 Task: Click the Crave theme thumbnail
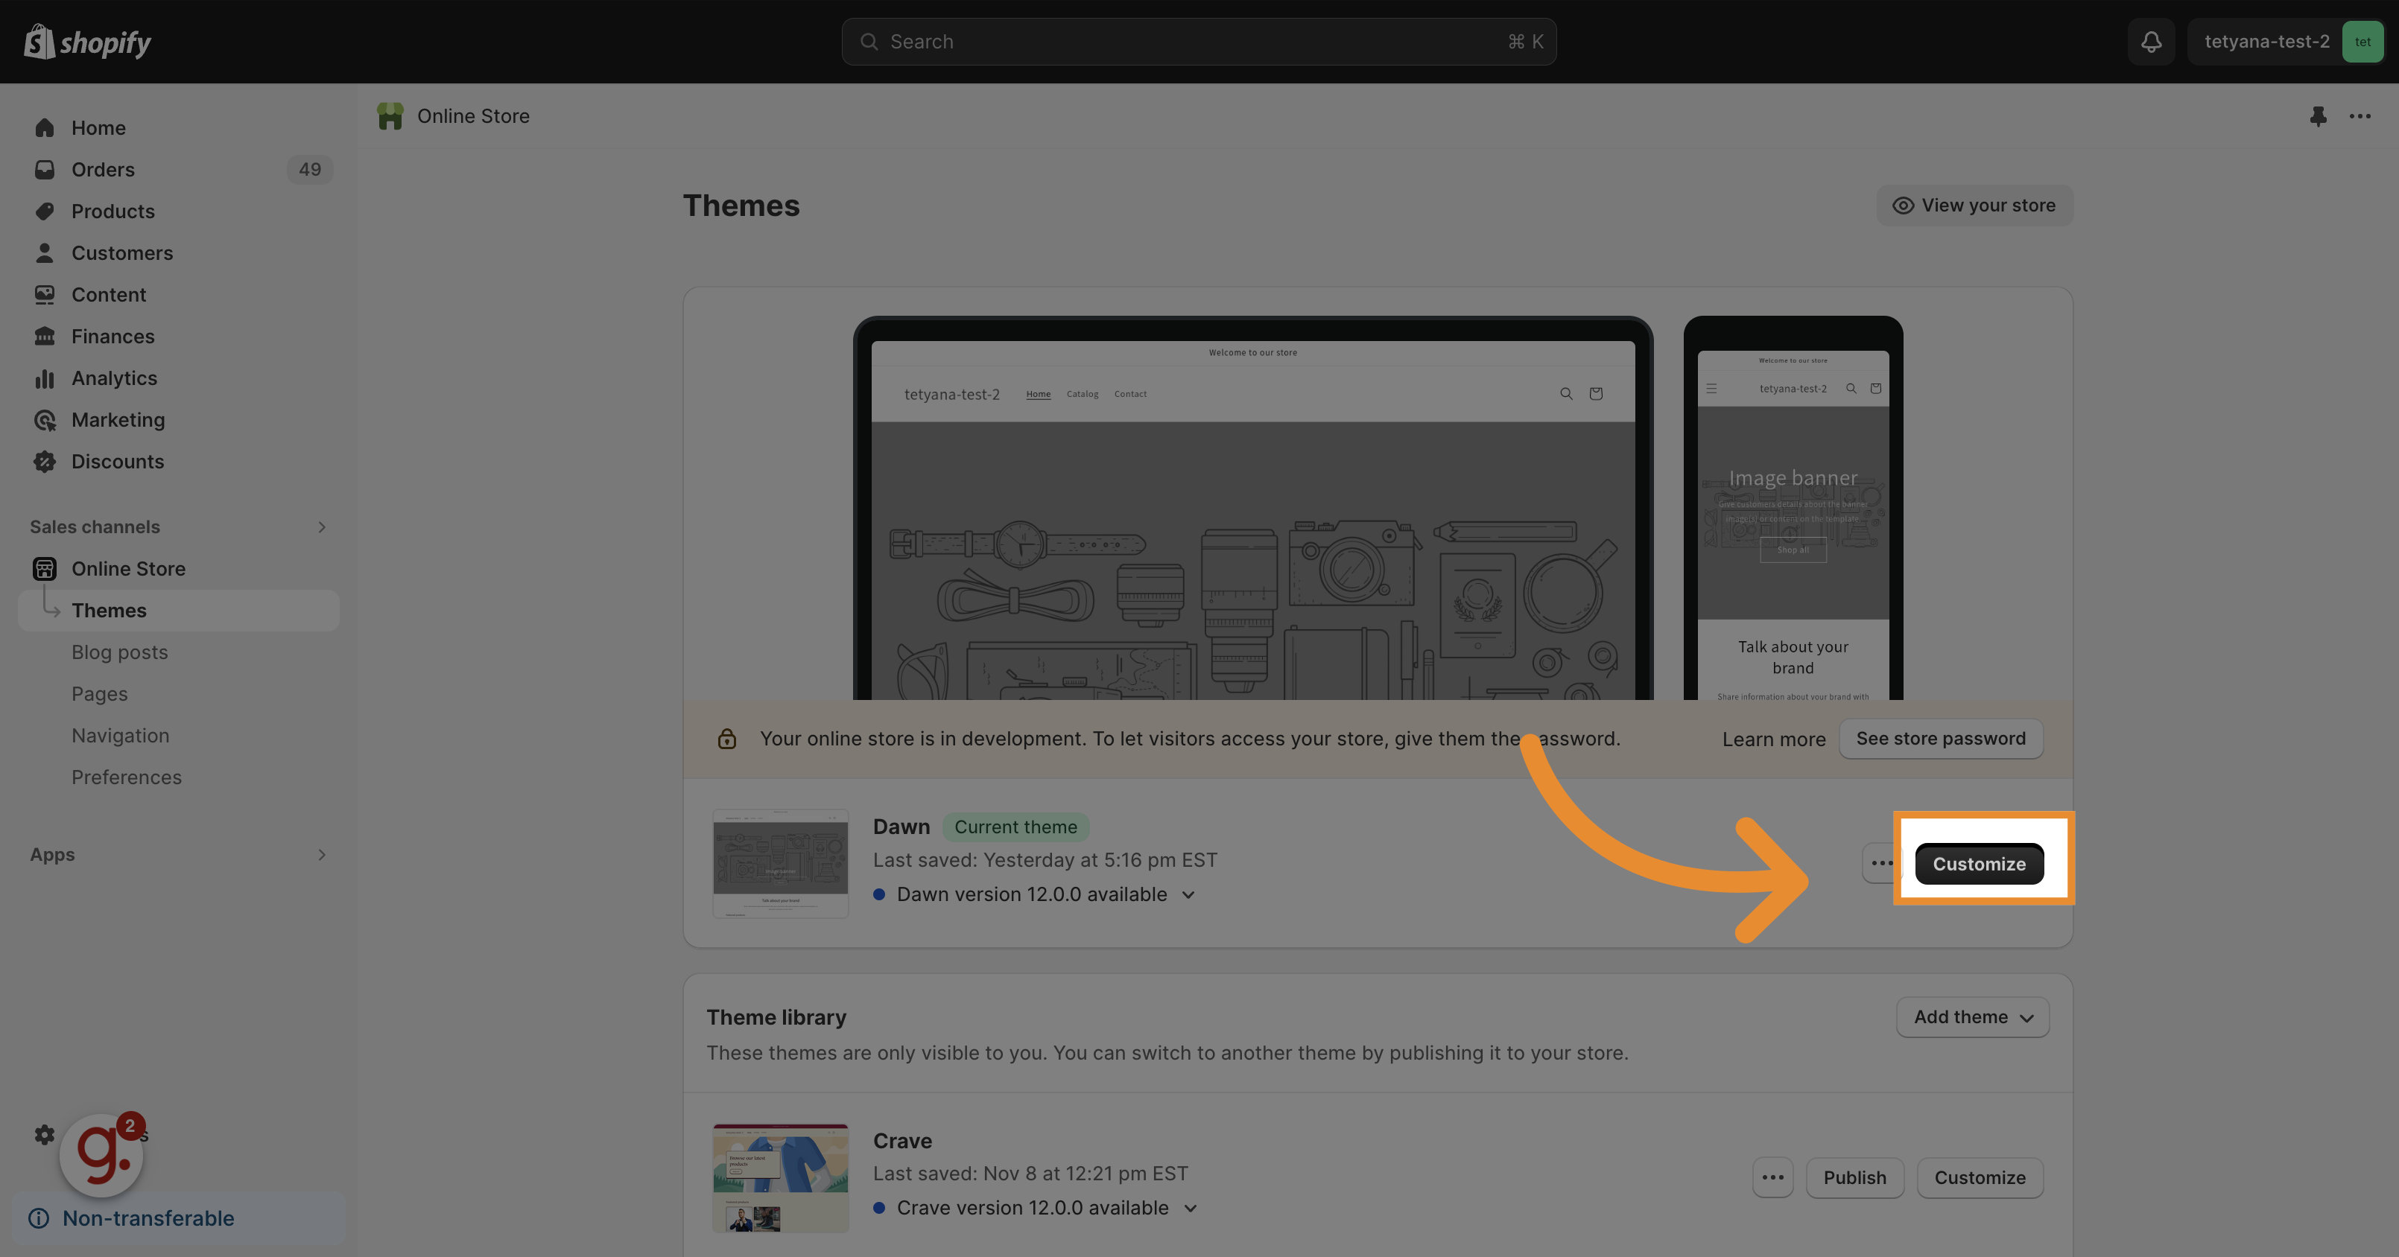click(x=781, y=1178)
